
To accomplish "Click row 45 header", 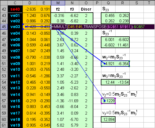I will click(x=4, y=27).
